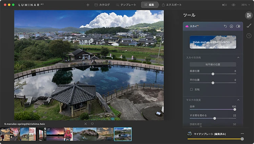Toggle the eye preview icon in toolbar
Image resolution: width=254 pixels, height=144 pixels.
233,5
